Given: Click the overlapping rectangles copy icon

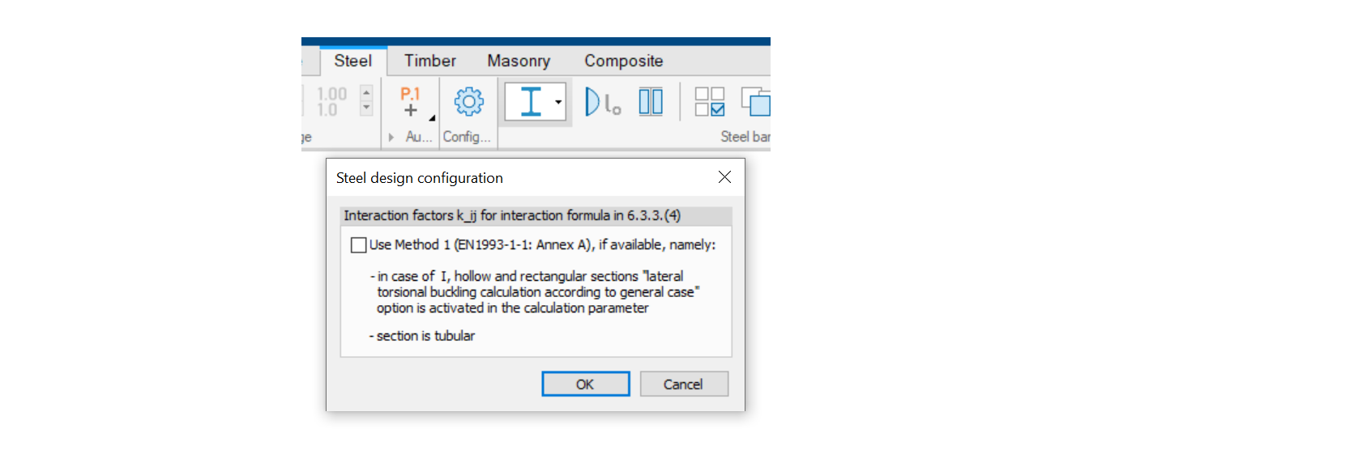Looking at the screenshot, I should click(757, 102).
